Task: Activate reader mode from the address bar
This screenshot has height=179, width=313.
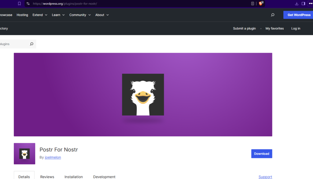Action: click(x=252, y=3)
